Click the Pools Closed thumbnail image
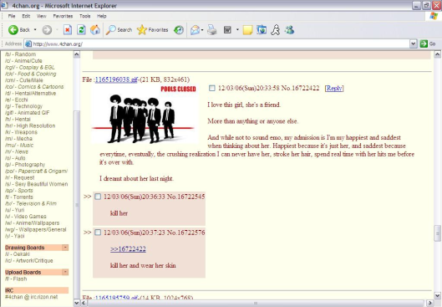This screenshot has height=307, width=442. pyautogui.click(x=145, y=114)
